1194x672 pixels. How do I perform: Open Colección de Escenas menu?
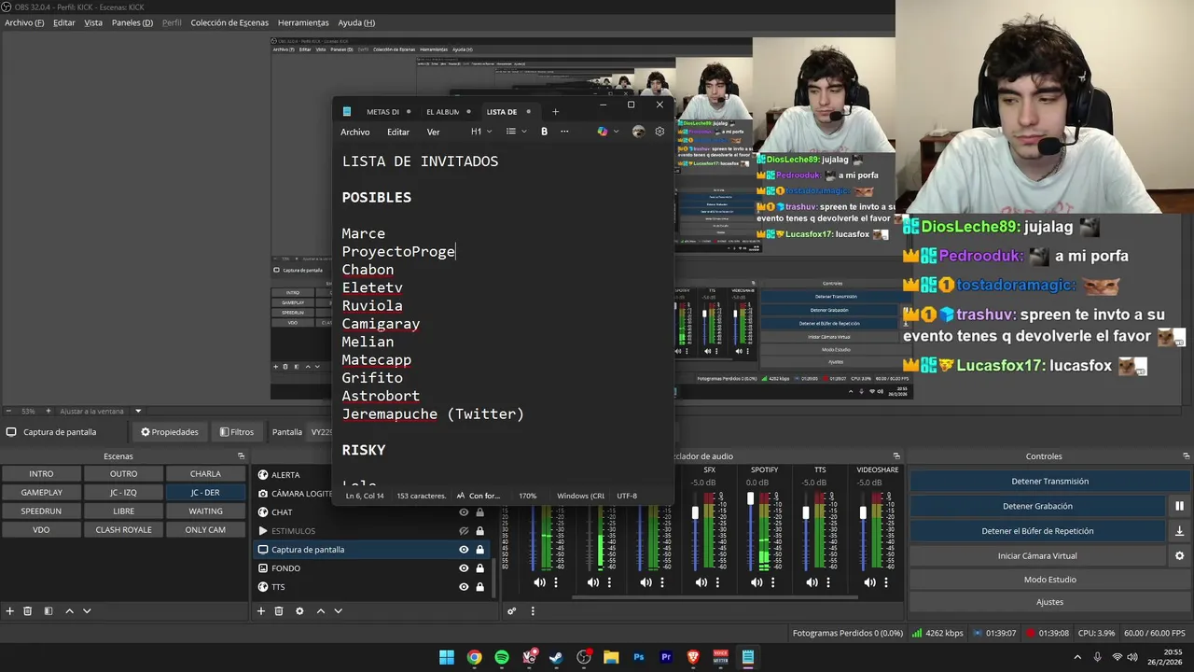[x=229, y=22]
